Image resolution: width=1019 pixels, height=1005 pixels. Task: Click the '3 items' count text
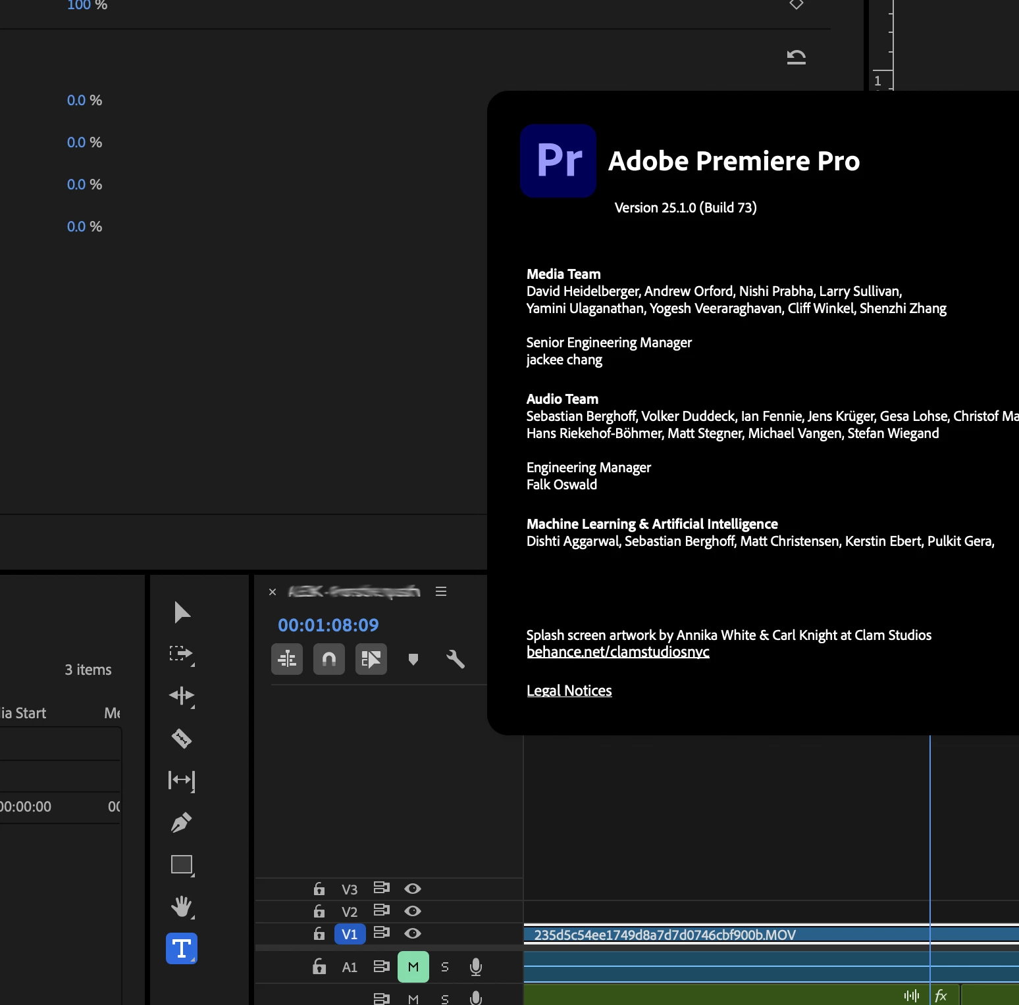pyautogui.click(x=88, y=670)
